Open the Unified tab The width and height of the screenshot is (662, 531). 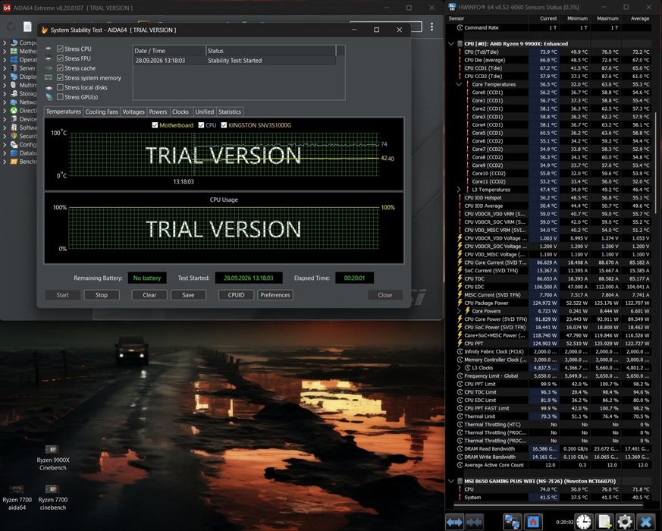click(x=204, y=112)
